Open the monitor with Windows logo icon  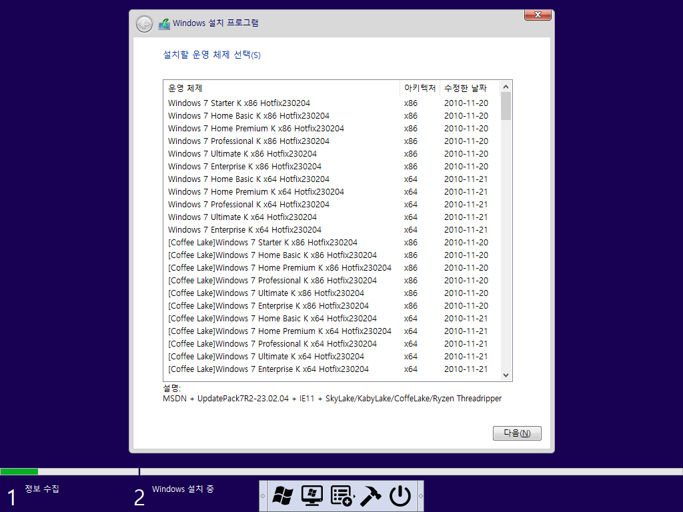[312, 496]
